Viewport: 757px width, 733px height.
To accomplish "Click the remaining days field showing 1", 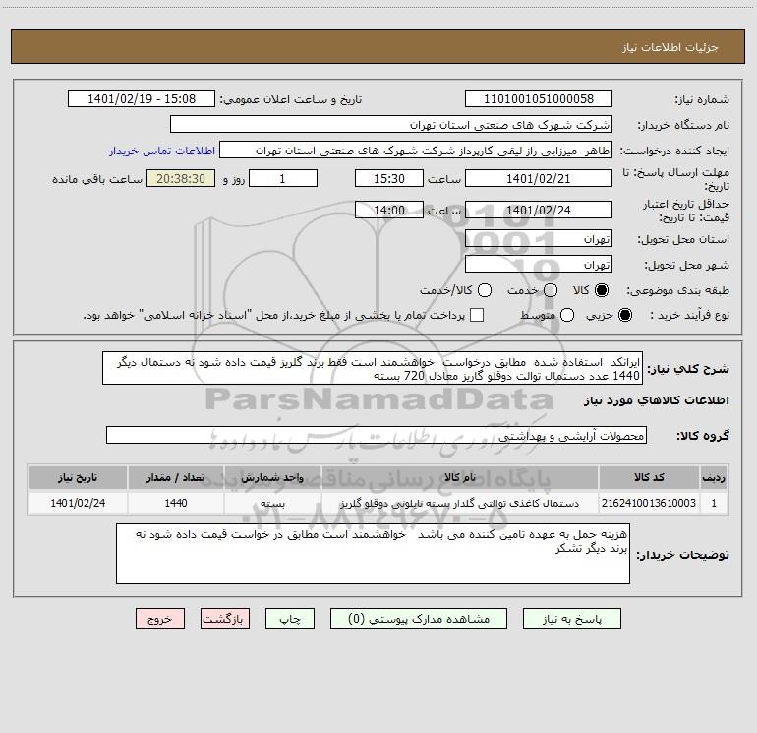I will pos(283,178).
